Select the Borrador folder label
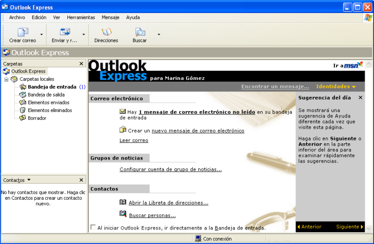This screenshot has height=244, width=374. pos(37,119)
